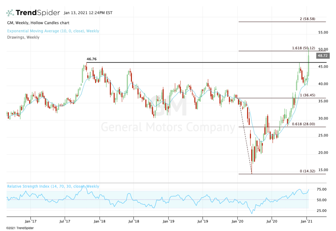Click the Relative Strength Index indicator label
The width and height of the screenshot is (336, 231).
[53, 186]
